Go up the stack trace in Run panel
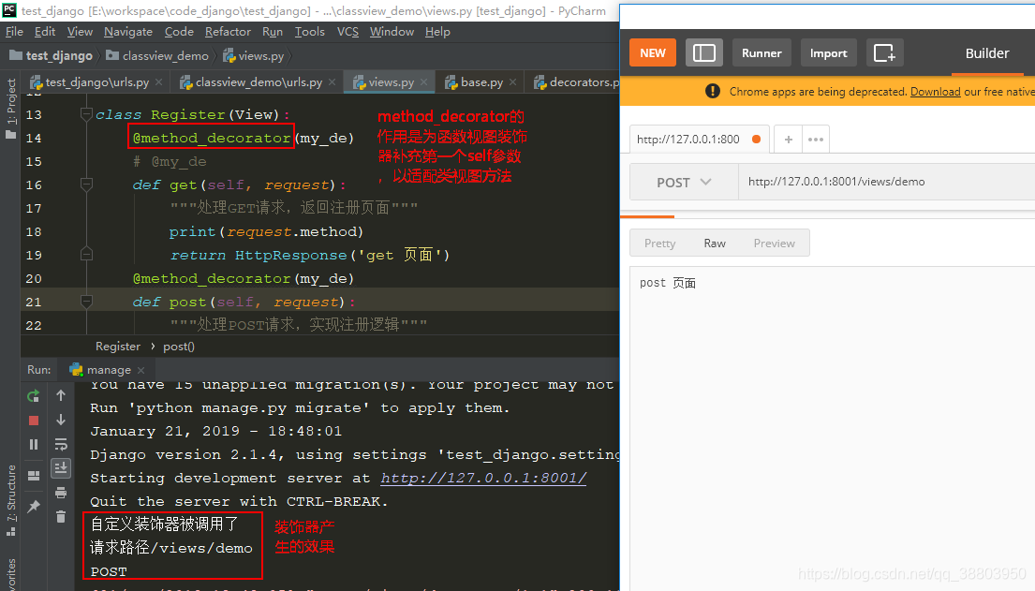The height and width of the screenshot is (591, 1035). (61, 395)
